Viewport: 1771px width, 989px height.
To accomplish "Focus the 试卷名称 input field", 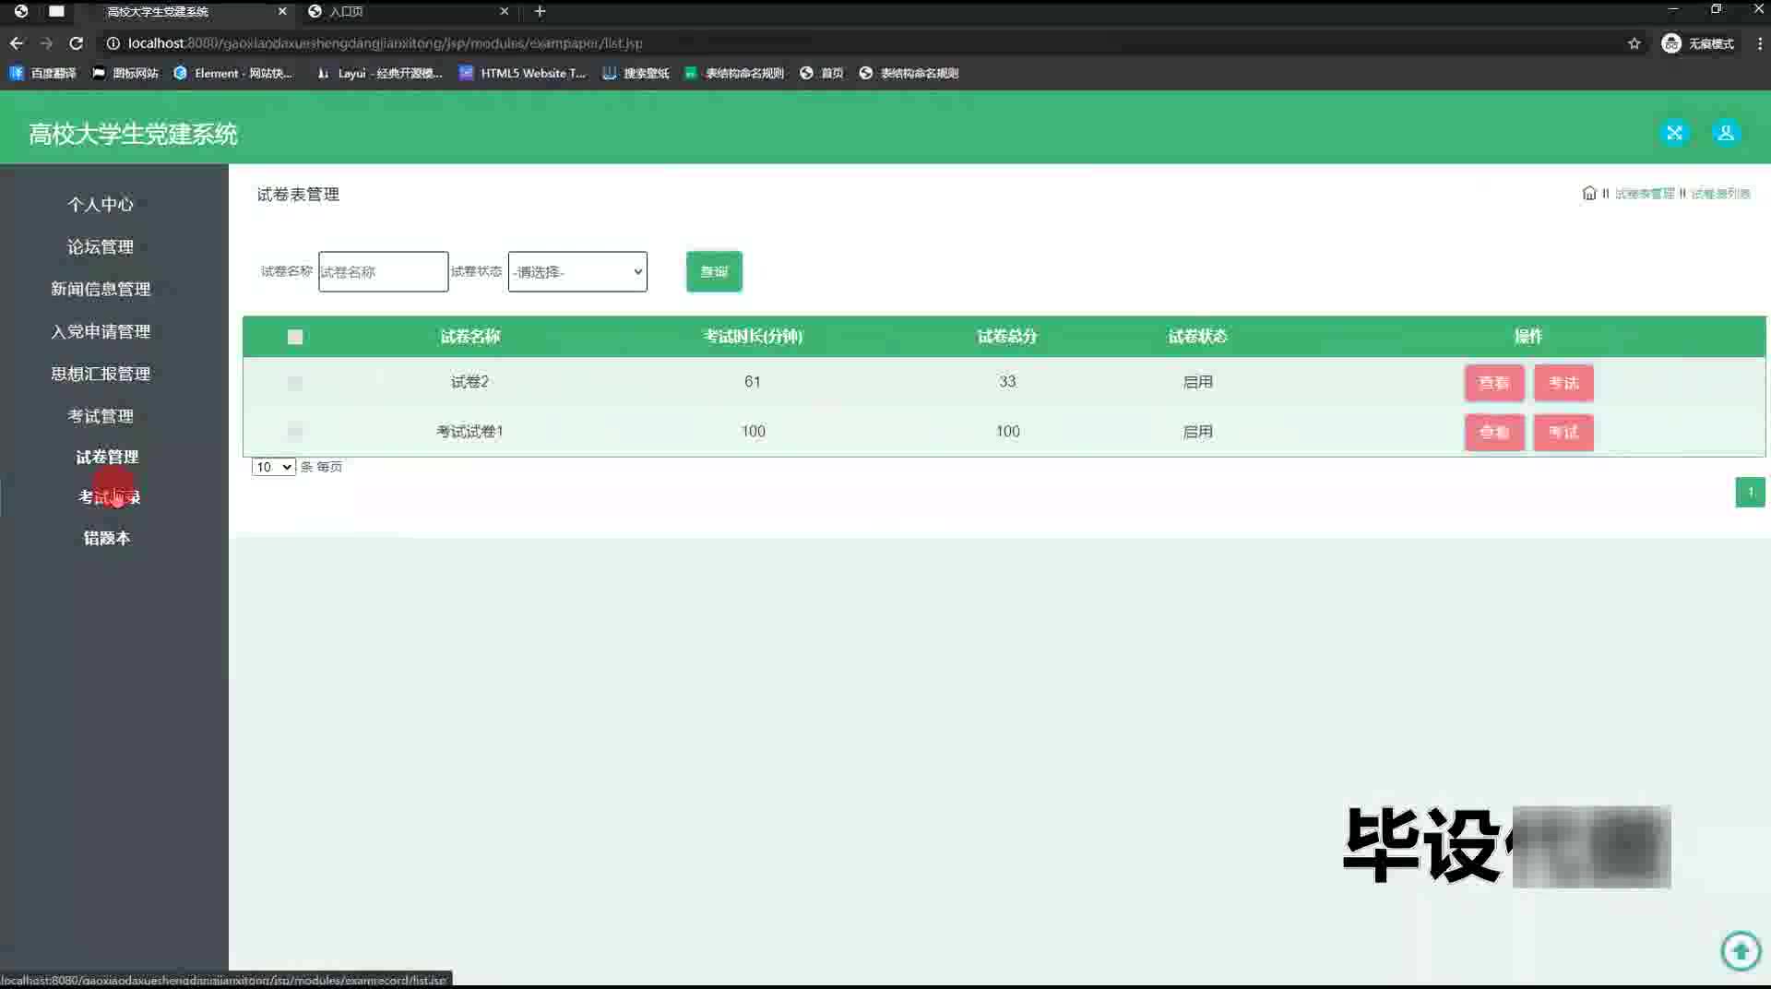I will click(383, 271).
